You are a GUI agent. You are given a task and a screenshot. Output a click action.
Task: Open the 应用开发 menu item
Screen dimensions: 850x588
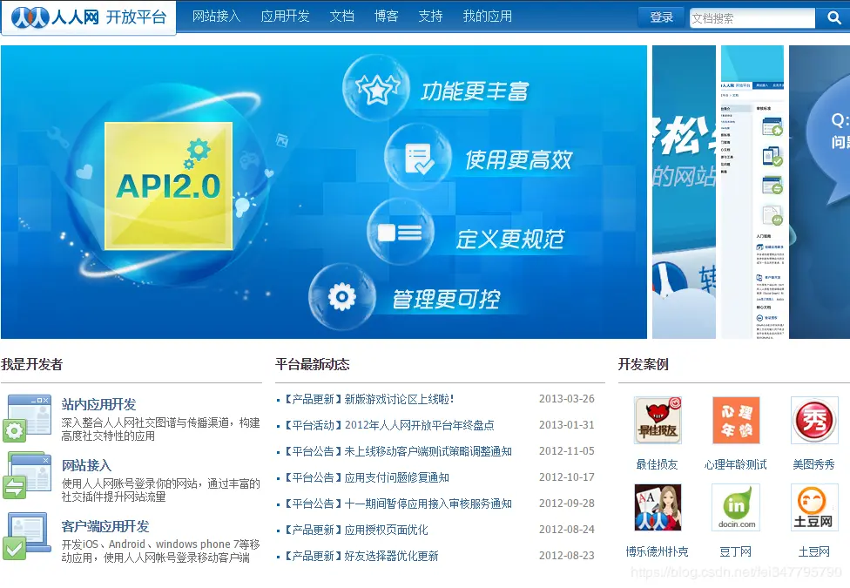(285, 17)
